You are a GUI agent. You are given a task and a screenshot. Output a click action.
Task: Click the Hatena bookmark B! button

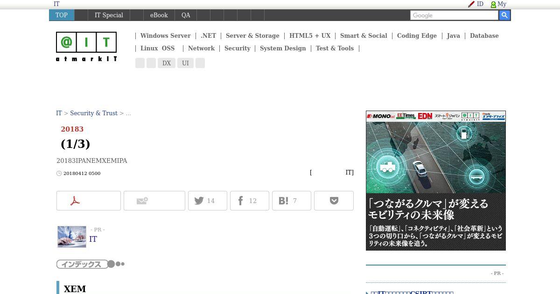coord(292,201)
